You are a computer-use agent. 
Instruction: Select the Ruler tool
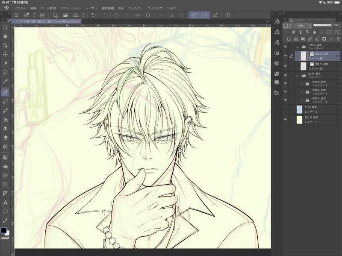(x=6, y=194)
